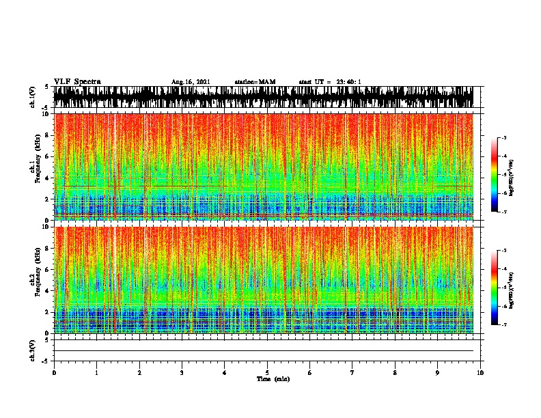
Task: Click the date 'Aug.16, 2021' header text
Action: coord(191,82)
